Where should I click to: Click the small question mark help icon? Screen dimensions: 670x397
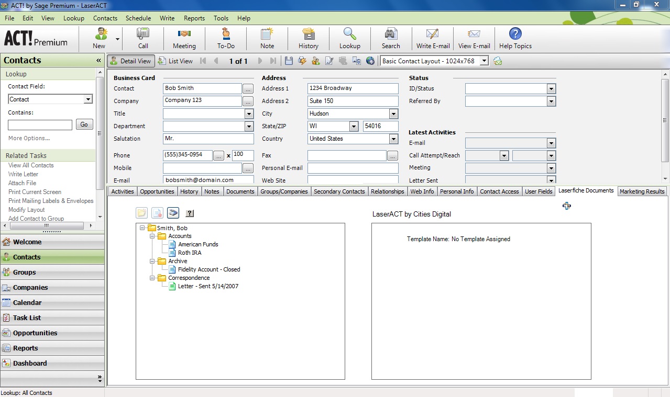(x=190, y=213)
